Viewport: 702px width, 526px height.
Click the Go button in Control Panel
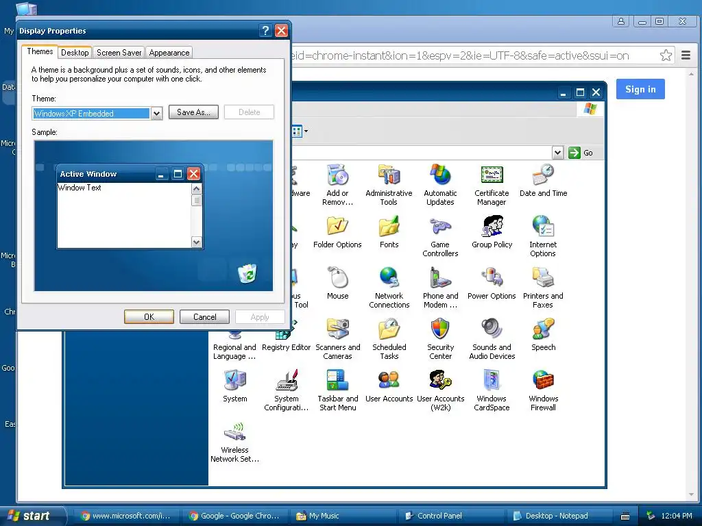point(581,153)
